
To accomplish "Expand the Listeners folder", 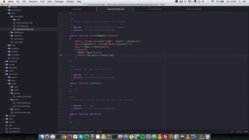I will (x=7, y=48).
